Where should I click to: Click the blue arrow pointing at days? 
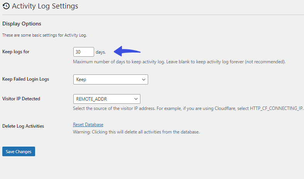[127, 51]
